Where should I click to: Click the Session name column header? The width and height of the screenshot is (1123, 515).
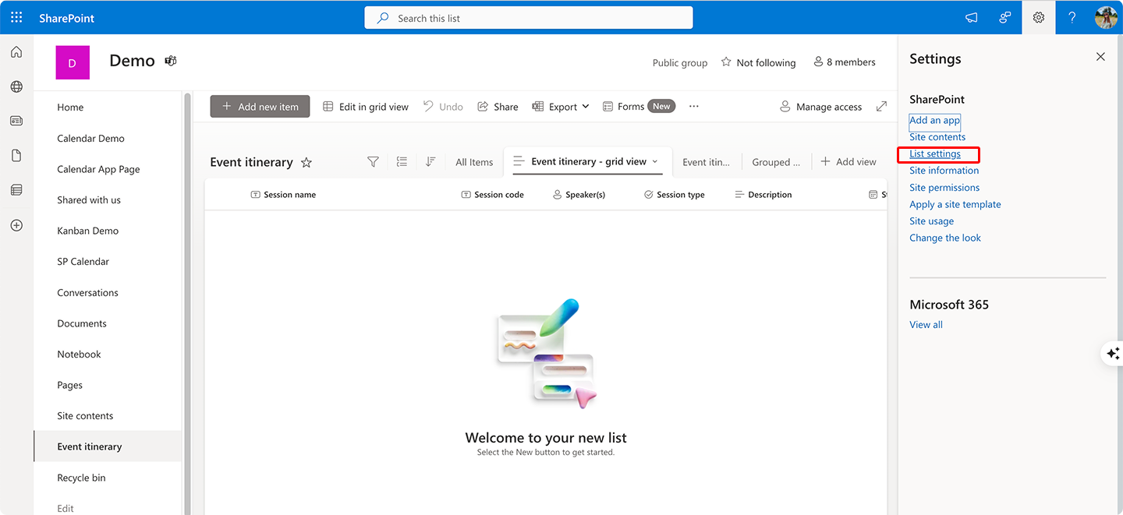pos(283,195)
